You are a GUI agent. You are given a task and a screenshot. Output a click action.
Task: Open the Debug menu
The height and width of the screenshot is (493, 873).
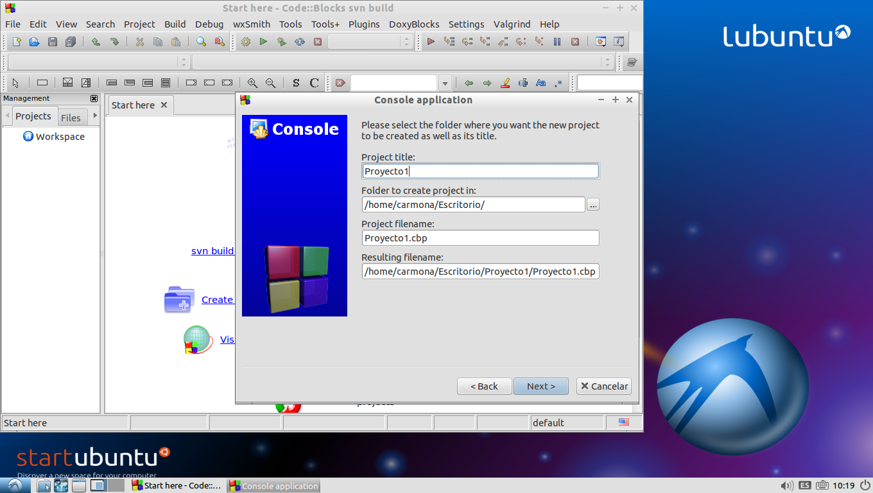(x=209, y=24)
